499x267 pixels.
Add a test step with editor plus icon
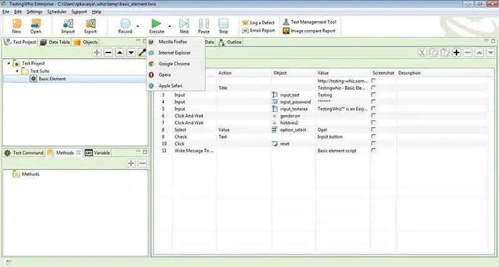(457, 52)
